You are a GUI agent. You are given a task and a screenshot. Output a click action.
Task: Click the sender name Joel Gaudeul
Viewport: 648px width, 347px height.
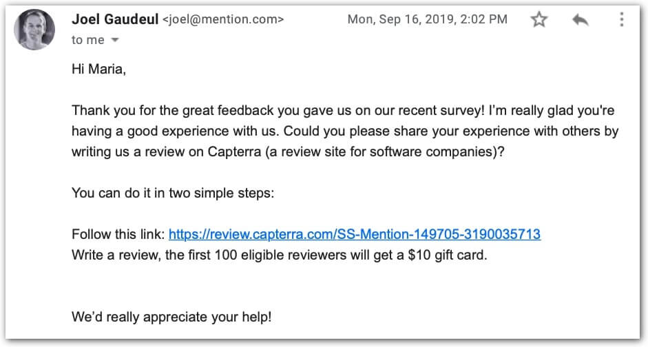click(x=115, y=19)
